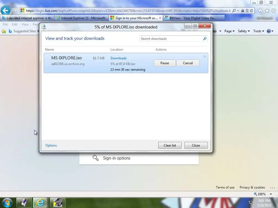Open the first pinned taskbar program icon
Viewport: 278px width, 208px height.
coord(24,203)
